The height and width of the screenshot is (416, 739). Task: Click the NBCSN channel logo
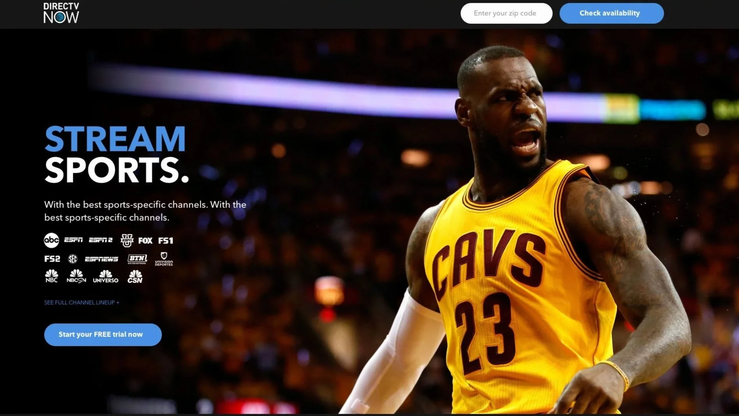76,276
